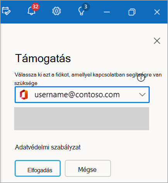Click the Office logo in account selector
The image size is (168, 183).
tap(24, 95)
